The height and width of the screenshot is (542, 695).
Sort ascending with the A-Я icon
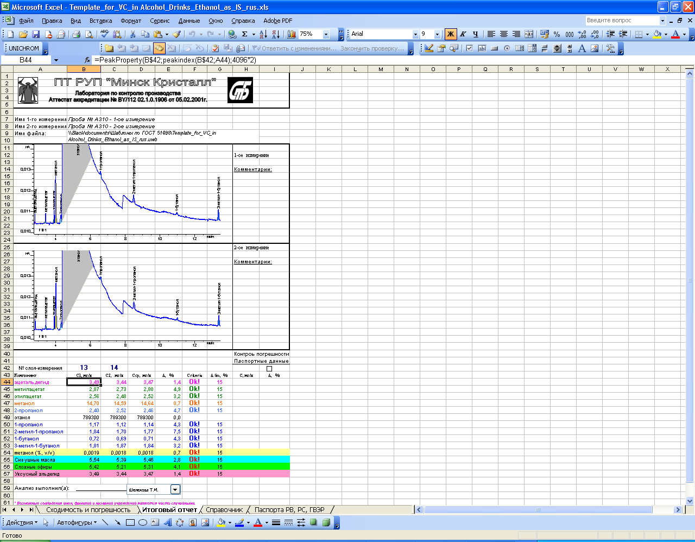(x=263, y=34)
